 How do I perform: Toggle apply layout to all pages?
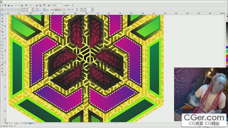click(x=44, y=10)
